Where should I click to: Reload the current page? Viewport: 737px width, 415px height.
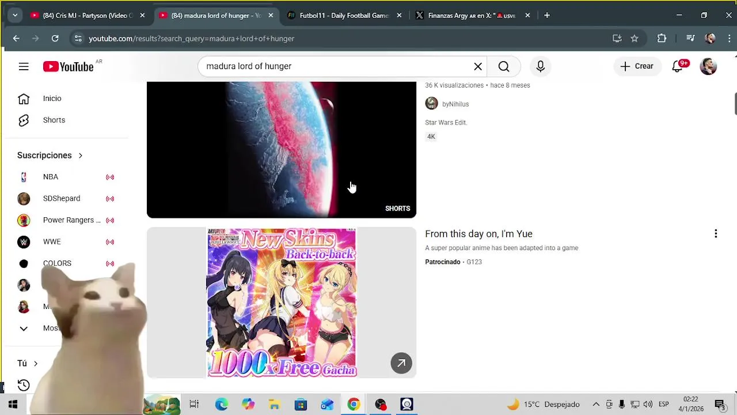(55, 39)
